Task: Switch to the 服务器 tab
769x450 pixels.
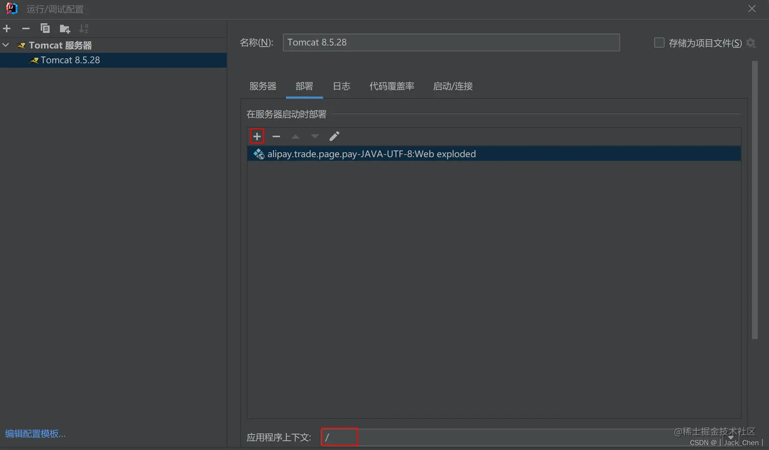Action: pos(263,86)
